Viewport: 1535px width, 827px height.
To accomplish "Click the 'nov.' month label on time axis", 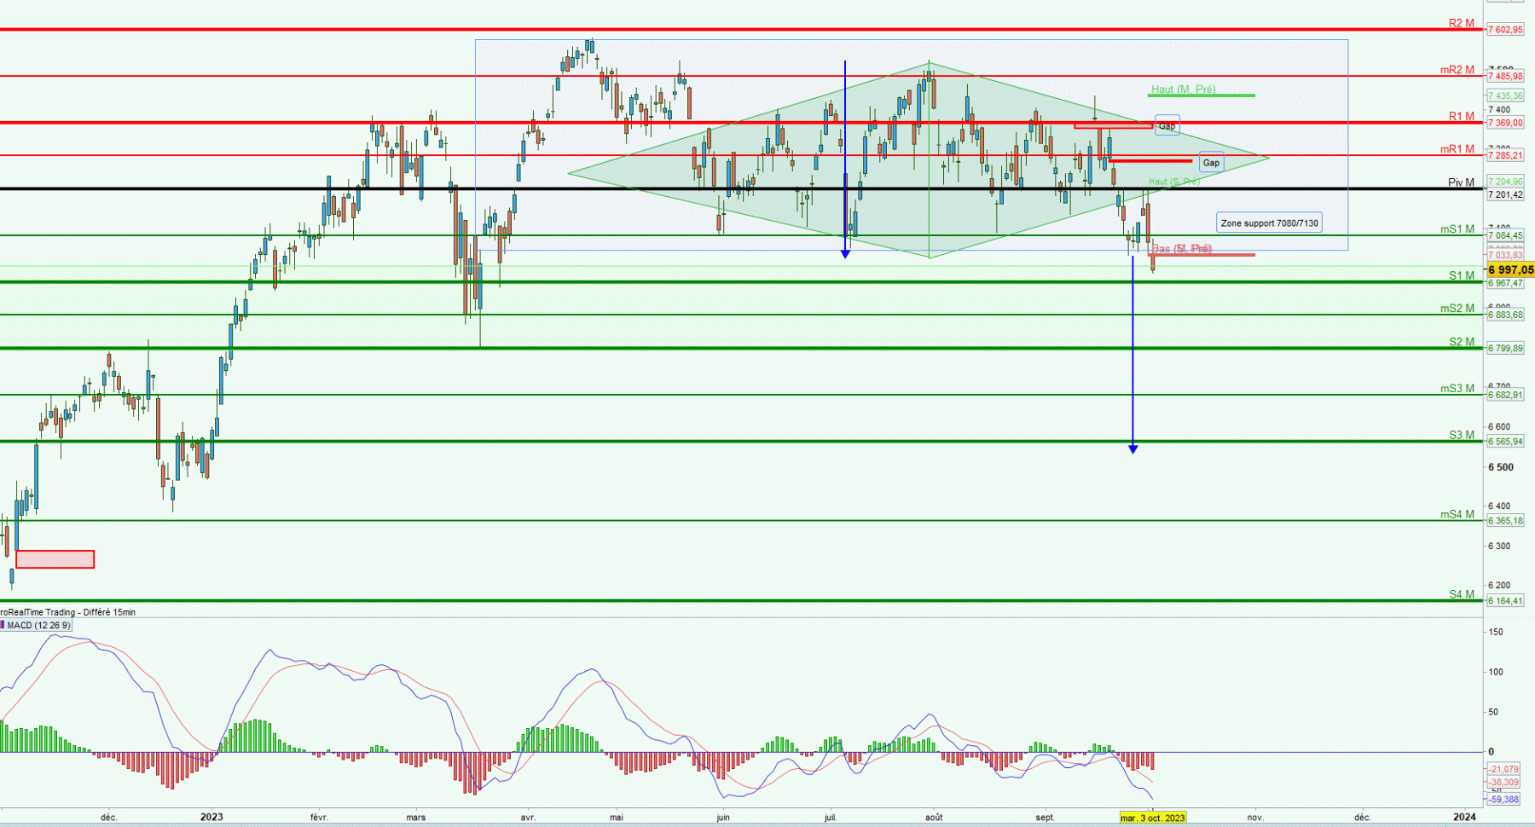I will click(1255, 817).
